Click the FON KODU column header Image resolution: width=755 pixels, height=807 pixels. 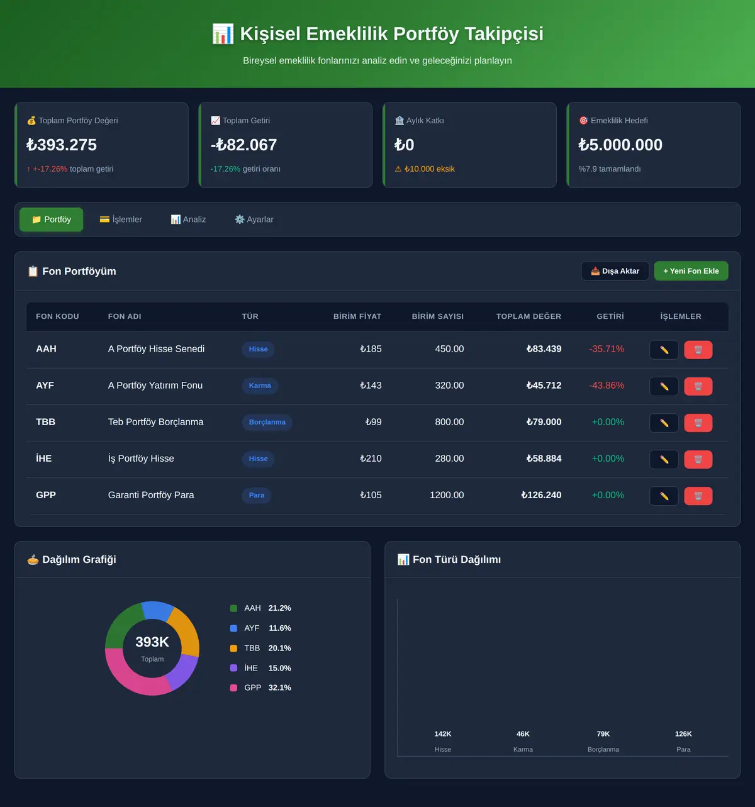[x=57, y=316]
